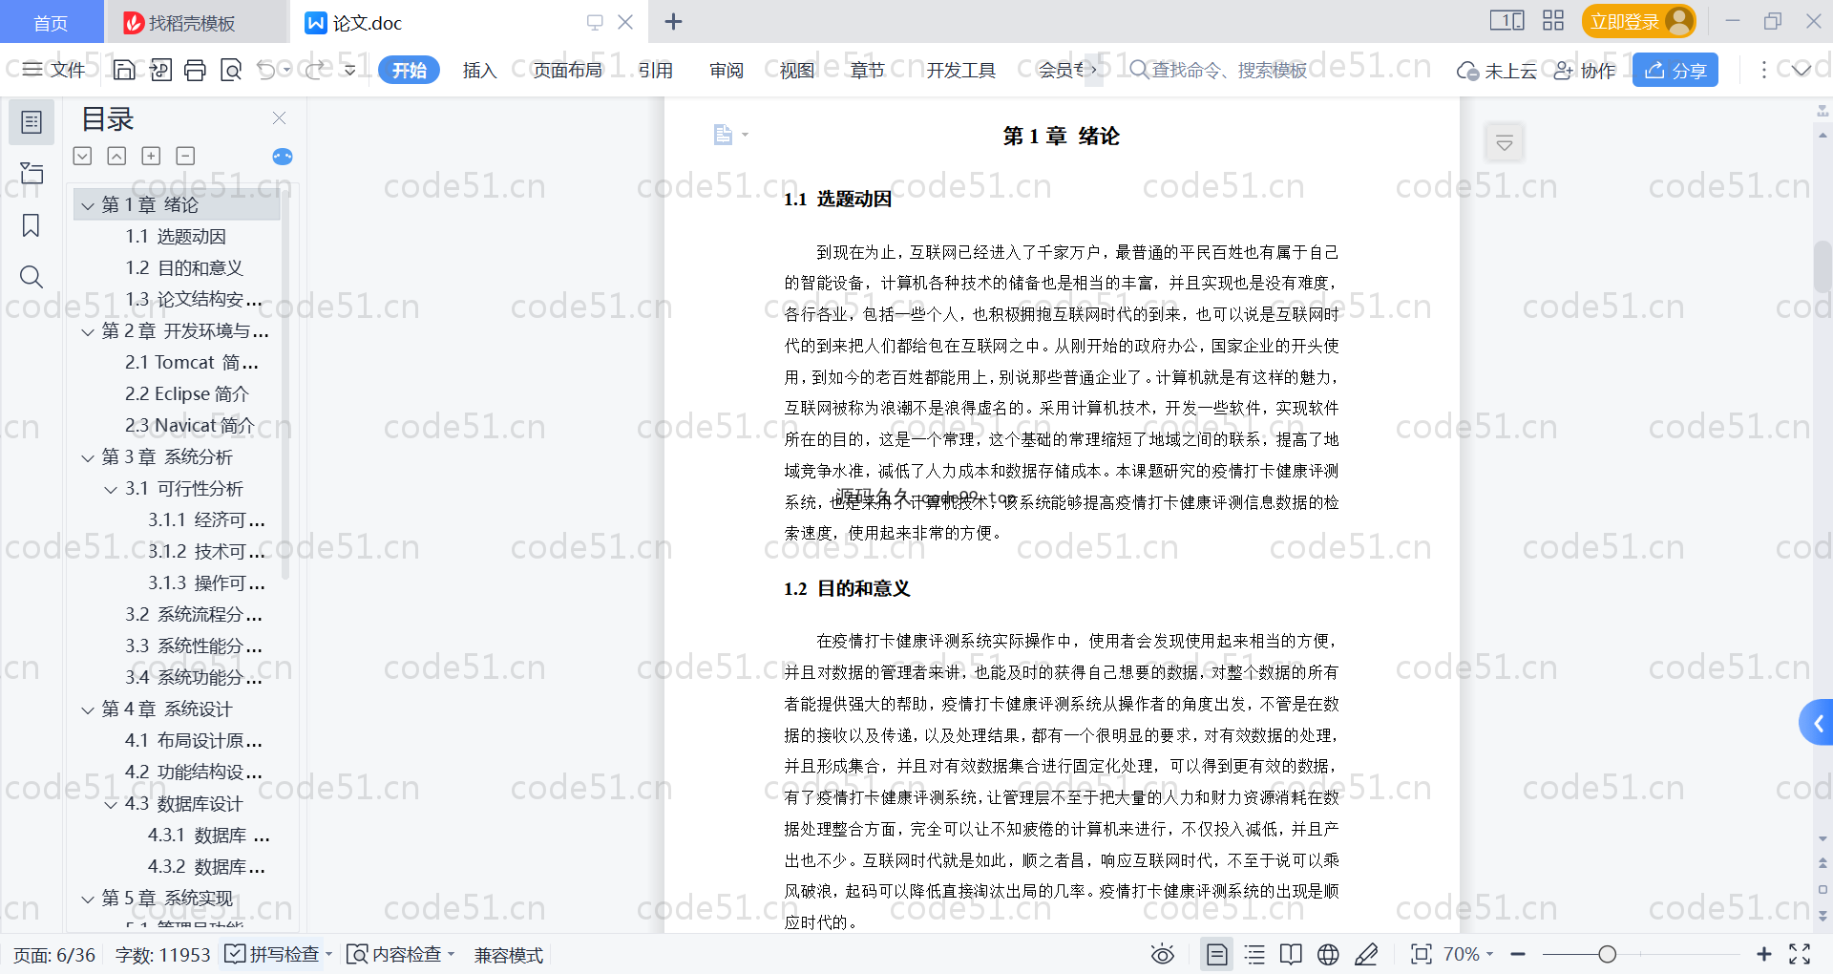Collapse 3.1 可行性分析 node
Viewport: 1833px width, 974px height.
pyautogui.click(x=111, y=489)
